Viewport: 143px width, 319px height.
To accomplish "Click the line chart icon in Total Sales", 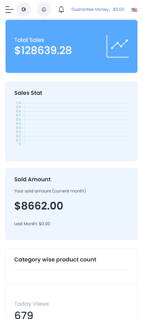I will 118,46.
